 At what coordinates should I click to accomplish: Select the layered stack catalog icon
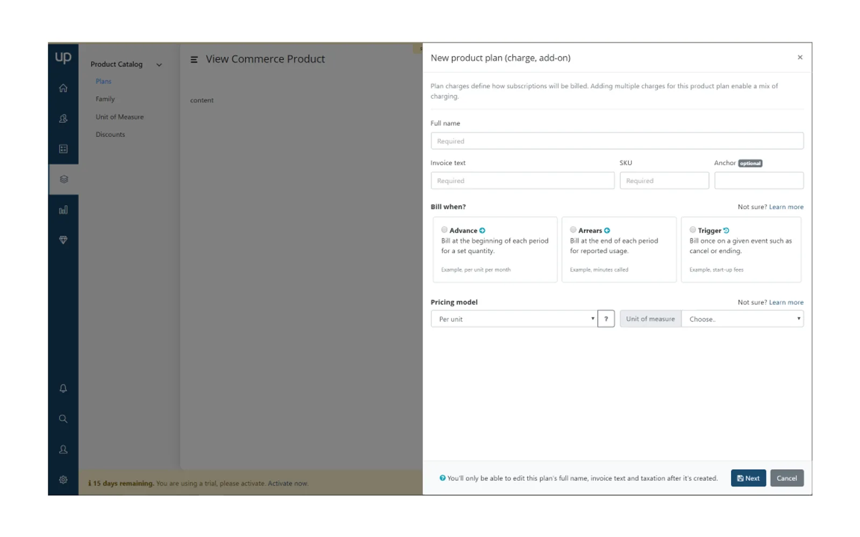(63, 179)
